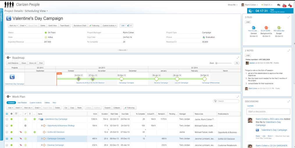
Task: Expand the More info section
Action: (123, 50)
